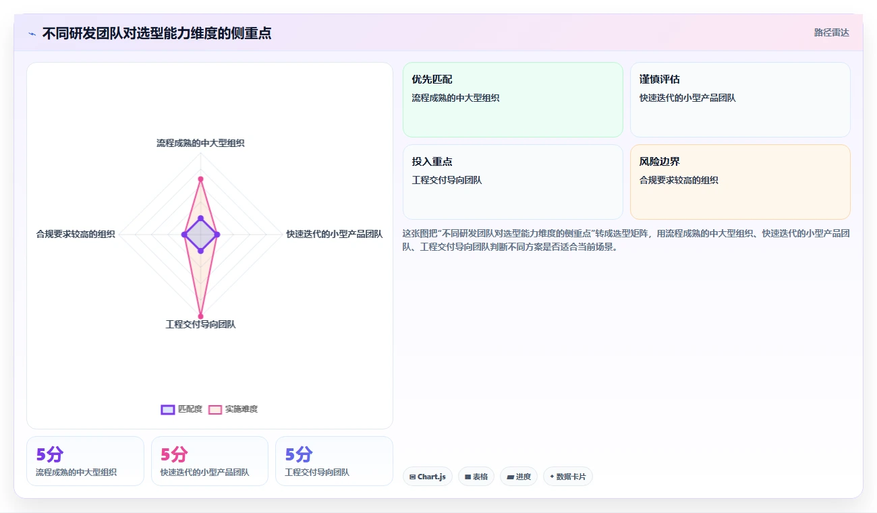
Task: Open the 投入重点 card
Action: click(x=513, y=182)
